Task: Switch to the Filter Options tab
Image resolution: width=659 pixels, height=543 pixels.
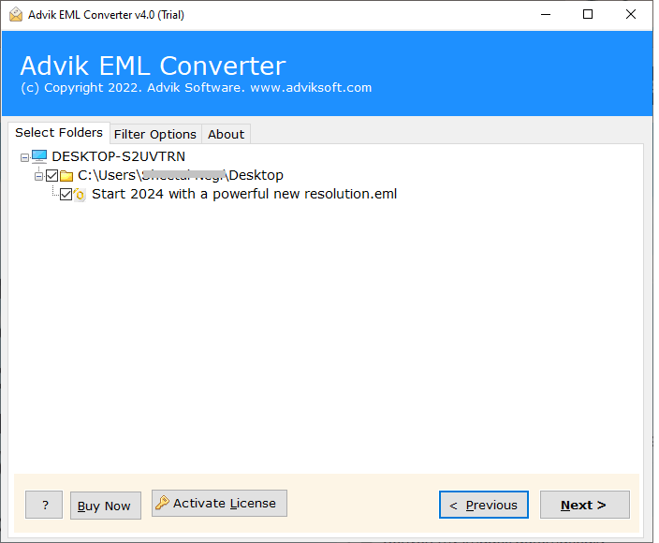Action: (x=155, y=134)
